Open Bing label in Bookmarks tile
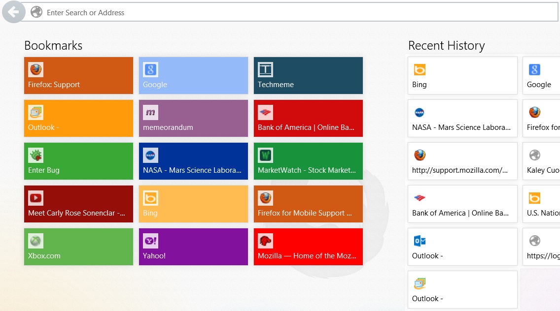 (150, 213)
